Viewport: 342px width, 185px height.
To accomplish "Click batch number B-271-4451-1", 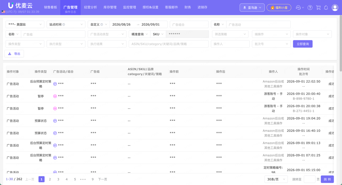I will click(x=304, y=111).
